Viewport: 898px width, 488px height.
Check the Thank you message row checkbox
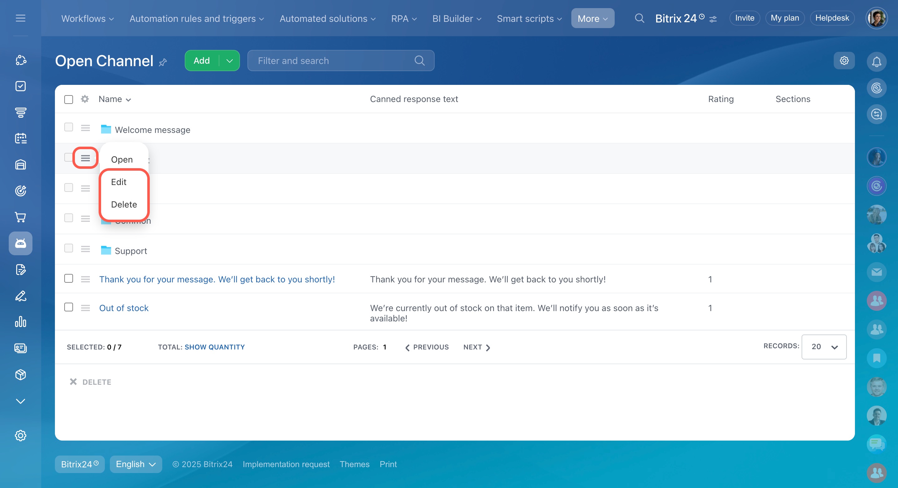pyautogui.click(x=69, y=279)
